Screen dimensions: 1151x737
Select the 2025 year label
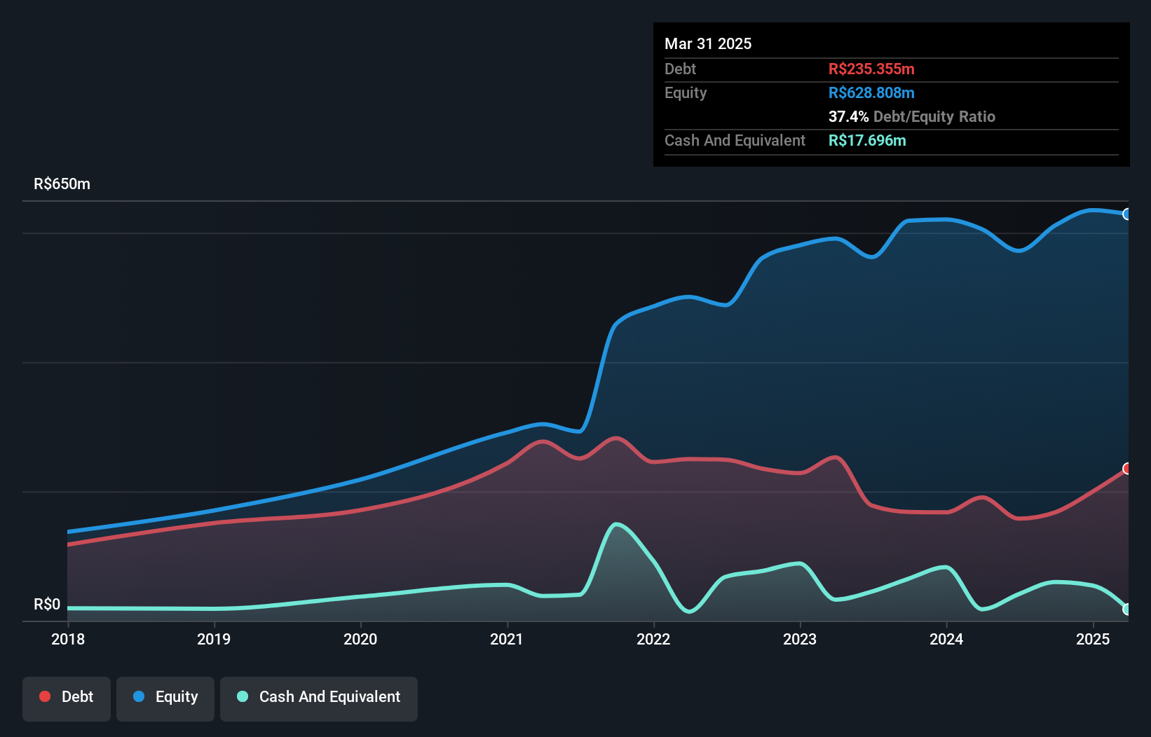click(x=1093, y=640)
